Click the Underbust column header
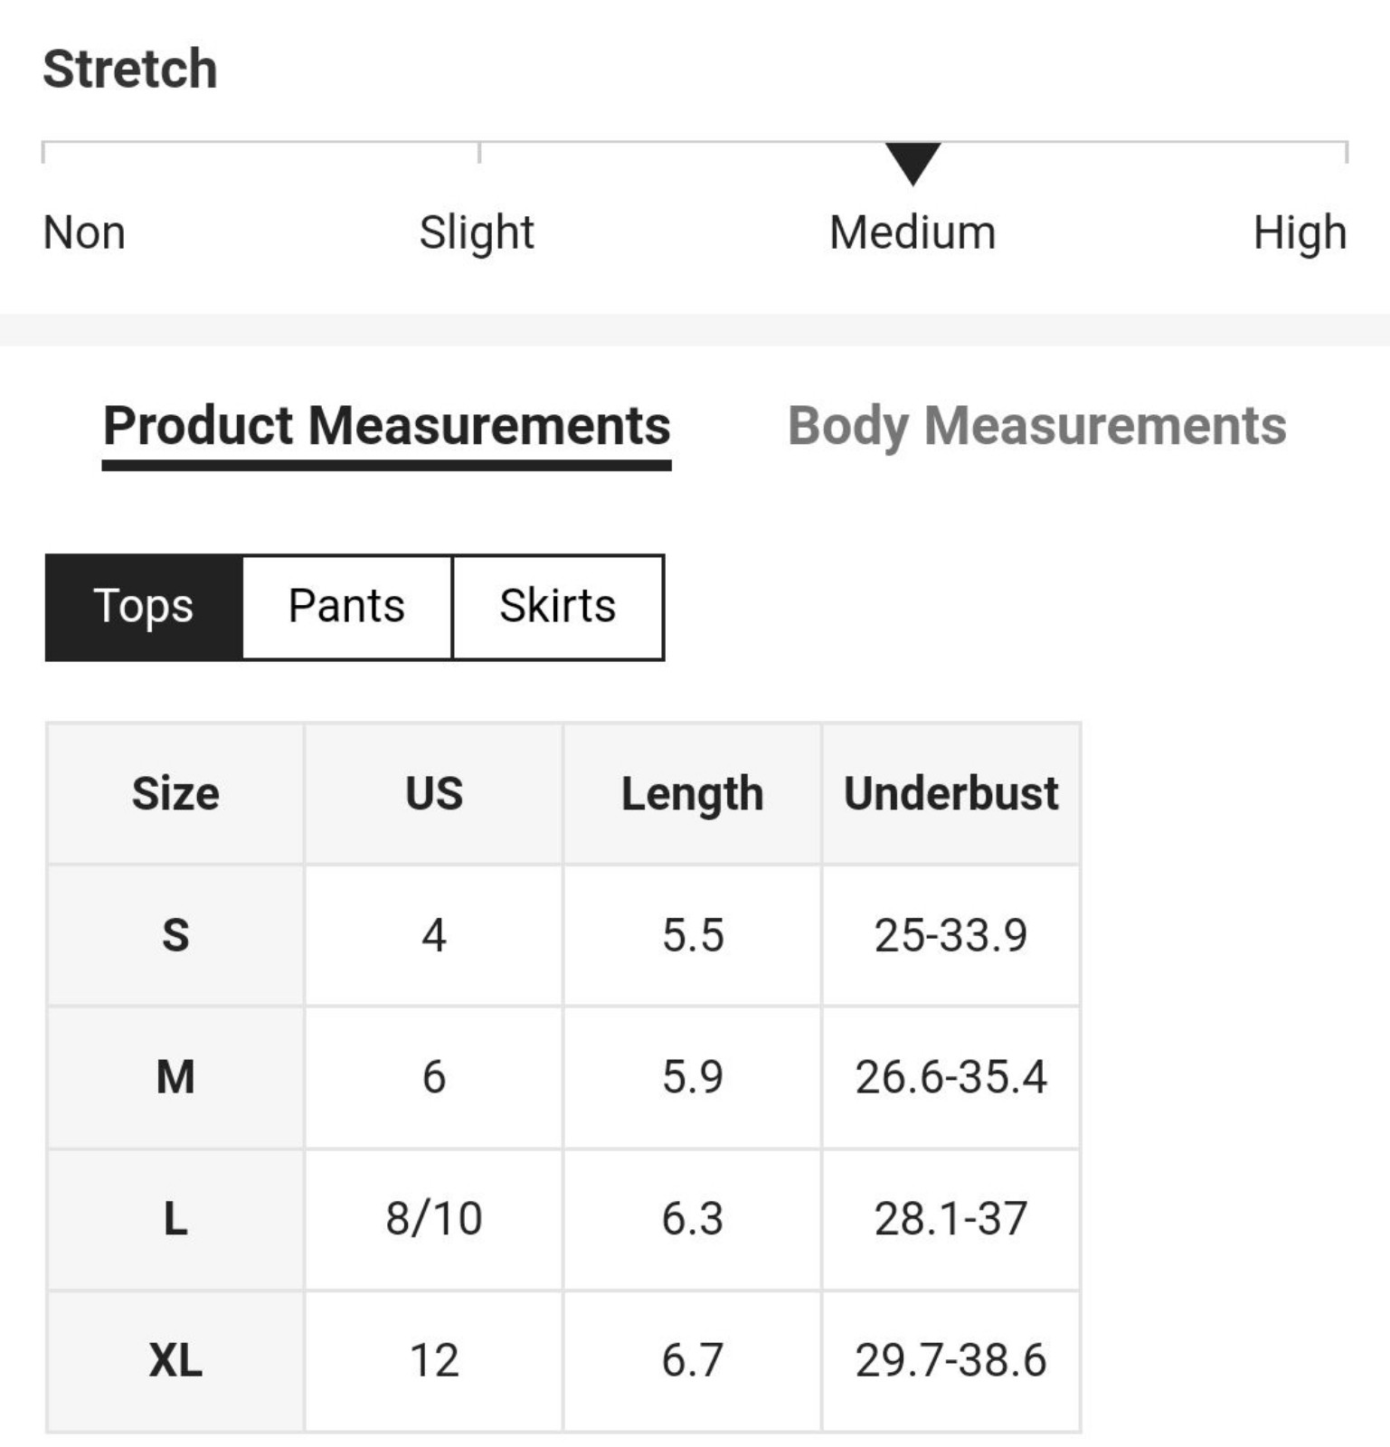 [x=951, y=793]
